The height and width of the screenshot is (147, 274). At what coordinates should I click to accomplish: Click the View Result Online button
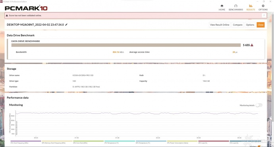[220, 25]
